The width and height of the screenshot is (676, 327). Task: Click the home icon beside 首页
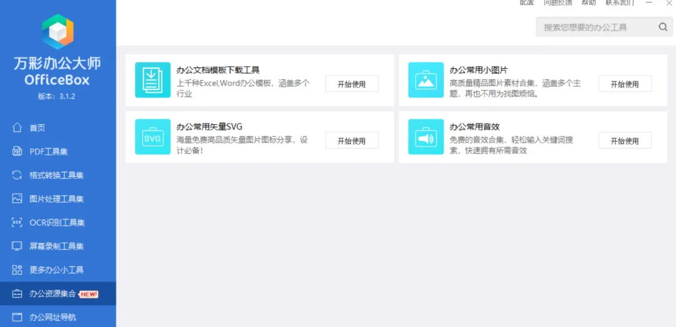17,128
